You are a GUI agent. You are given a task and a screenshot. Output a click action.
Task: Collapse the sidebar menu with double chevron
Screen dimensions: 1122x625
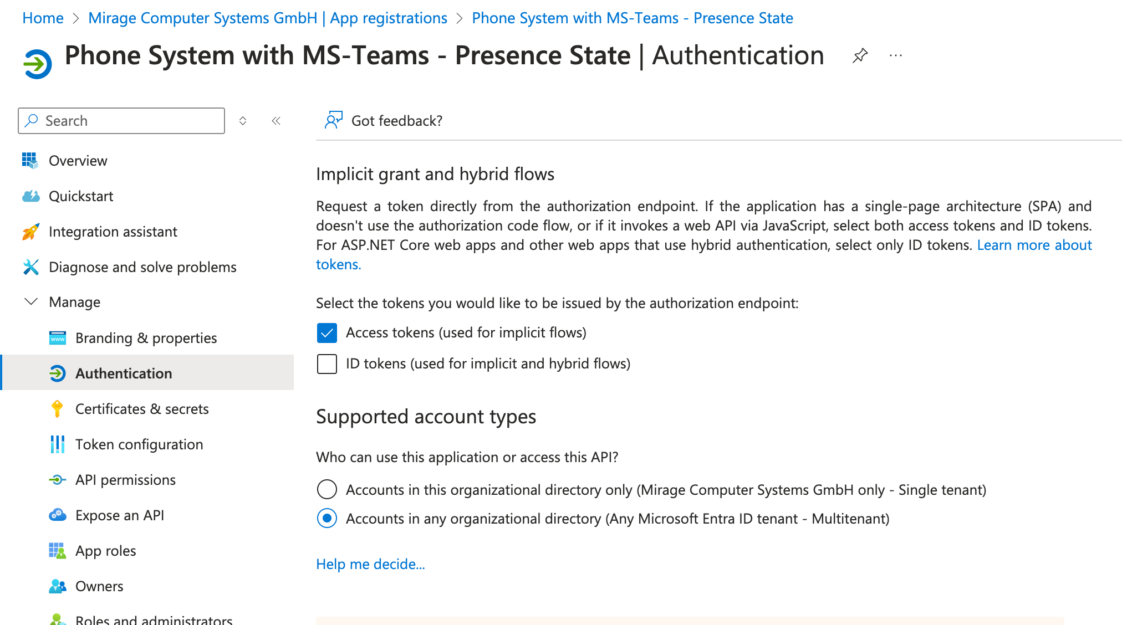pos(276,121)
